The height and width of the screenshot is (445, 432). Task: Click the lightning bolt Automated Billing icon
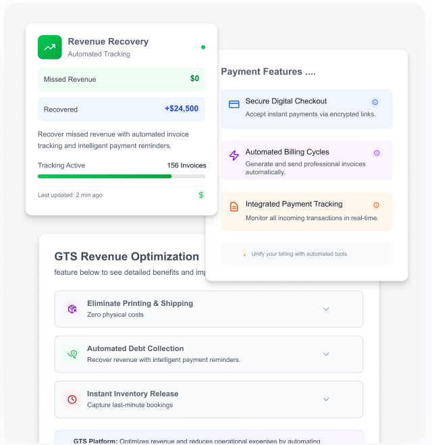pos(234,155)
